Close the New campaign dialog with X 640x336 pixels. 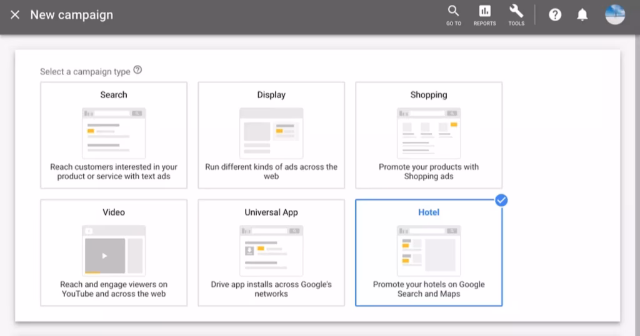15,14
